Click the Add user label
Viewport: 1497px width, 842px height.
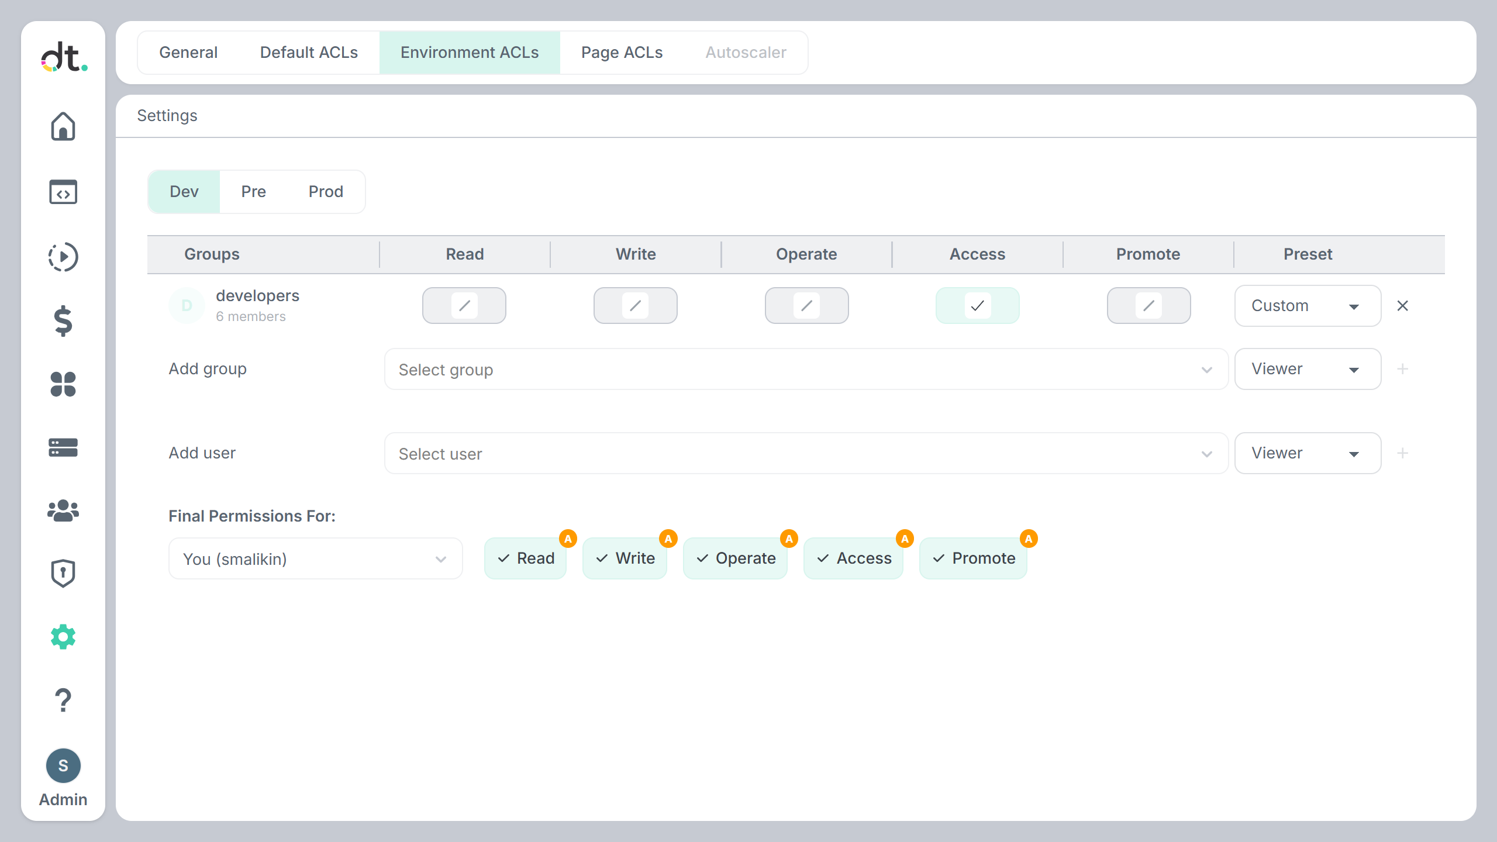click(202, 453)
